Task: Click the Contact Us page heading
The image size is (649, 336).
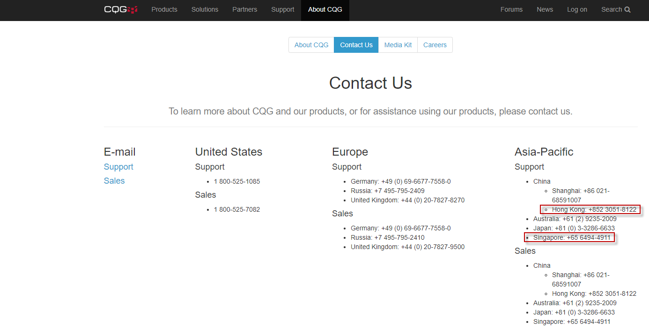Action: coord(370,83)
